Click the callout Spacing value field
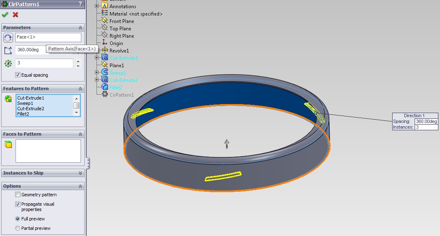This screenshot has width=440, height=236. (x=426, y=121)
